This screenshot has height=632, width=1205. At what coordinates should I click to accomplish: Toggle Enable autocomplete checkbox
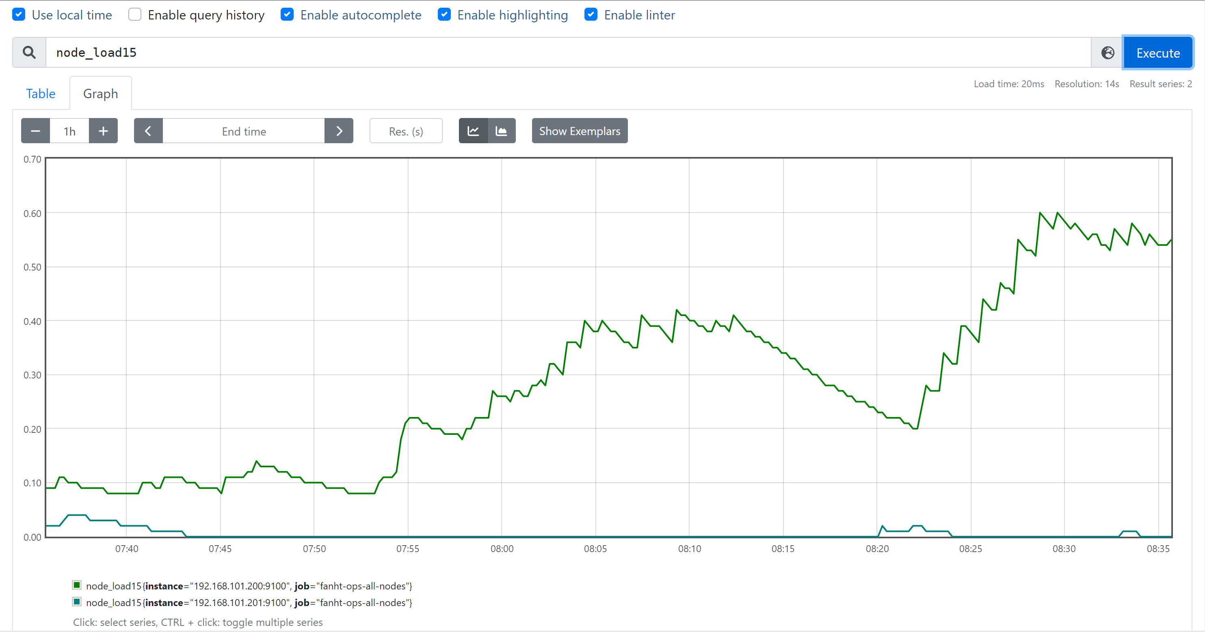[x=287, y=15]
